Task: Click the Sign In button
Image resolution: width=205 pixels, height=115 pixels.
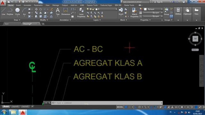Action: coord(158,2)
